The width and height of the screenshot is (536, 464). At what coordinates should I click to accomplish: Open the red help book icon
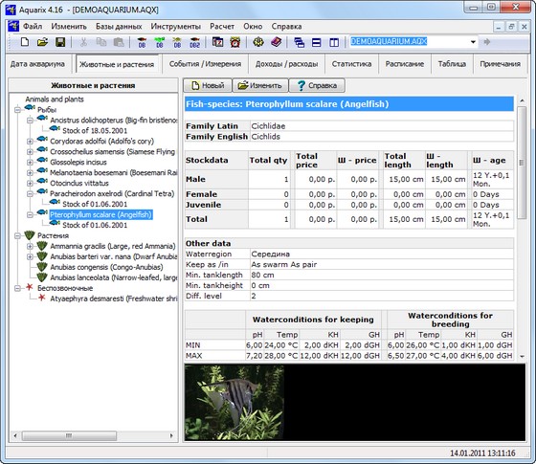(277, 42)
